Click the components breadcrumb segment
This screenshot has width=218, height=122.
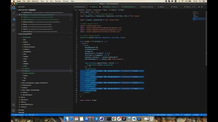coord(97,10)
